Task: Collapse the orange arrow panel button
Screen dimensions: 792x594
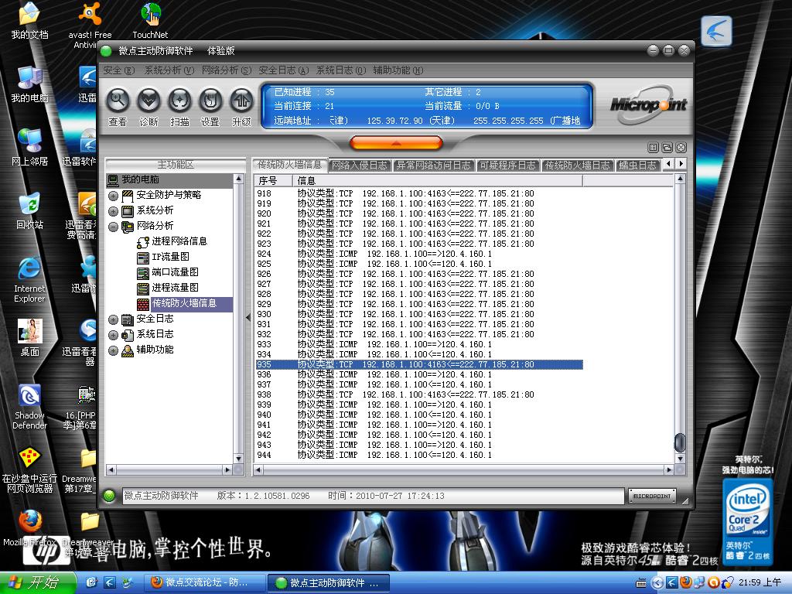Action: point(396,143)
